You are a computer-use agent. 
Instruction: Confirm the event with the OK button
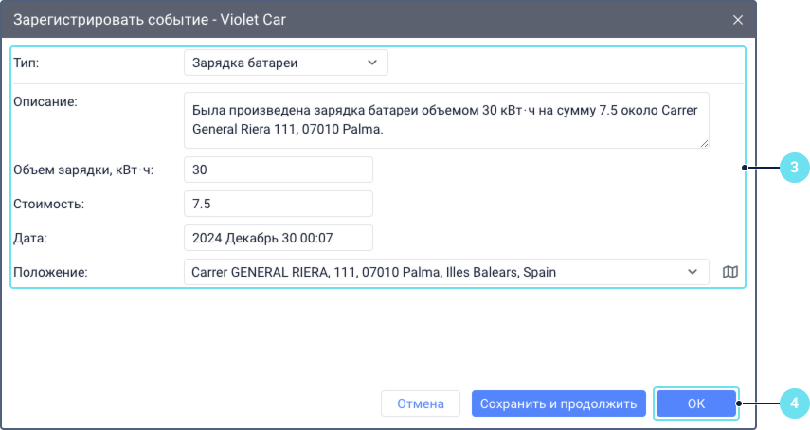[x=695, y=403]
